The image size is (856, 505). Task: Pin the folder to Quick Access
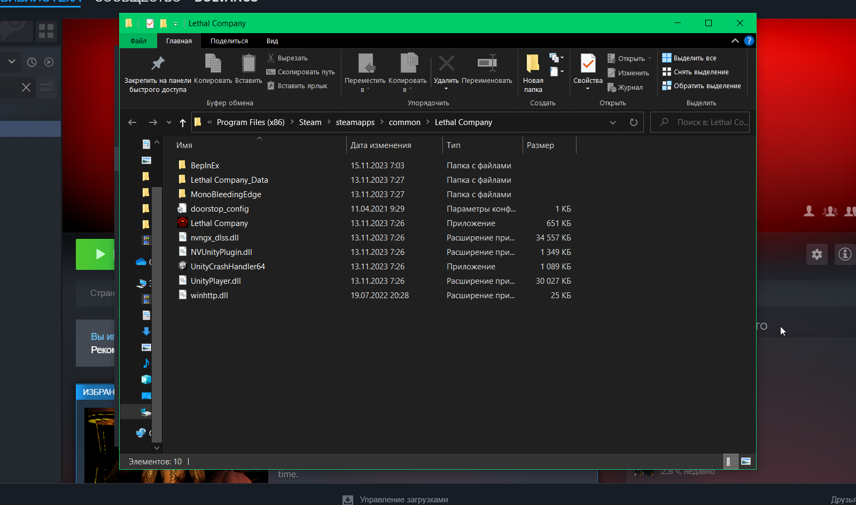click(x=158, y=74)
